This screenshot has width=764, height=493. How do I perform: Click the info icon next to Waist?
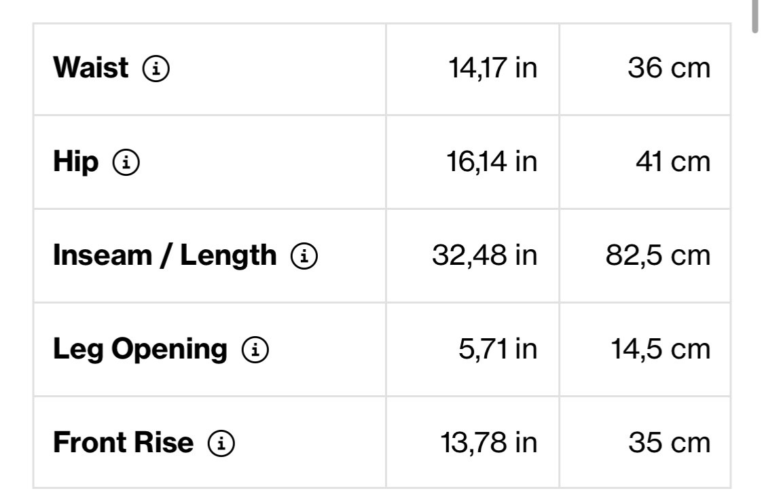click(156, 69)
